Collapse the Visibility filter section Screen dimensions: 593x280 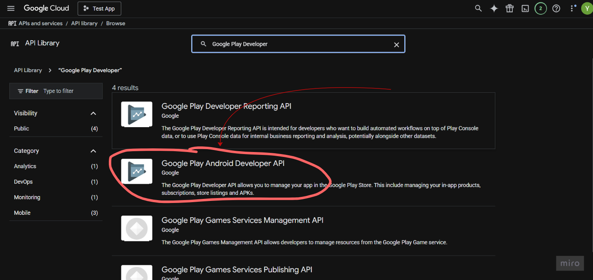93,113
